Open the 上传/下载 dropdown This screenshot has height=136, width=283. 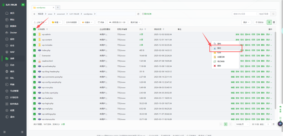(x=40, y=22)
